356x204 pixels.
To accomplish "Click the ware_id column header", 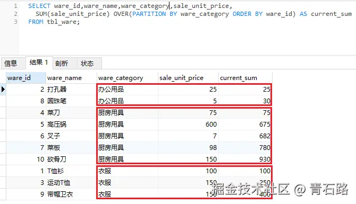I will tap(26, 78).
